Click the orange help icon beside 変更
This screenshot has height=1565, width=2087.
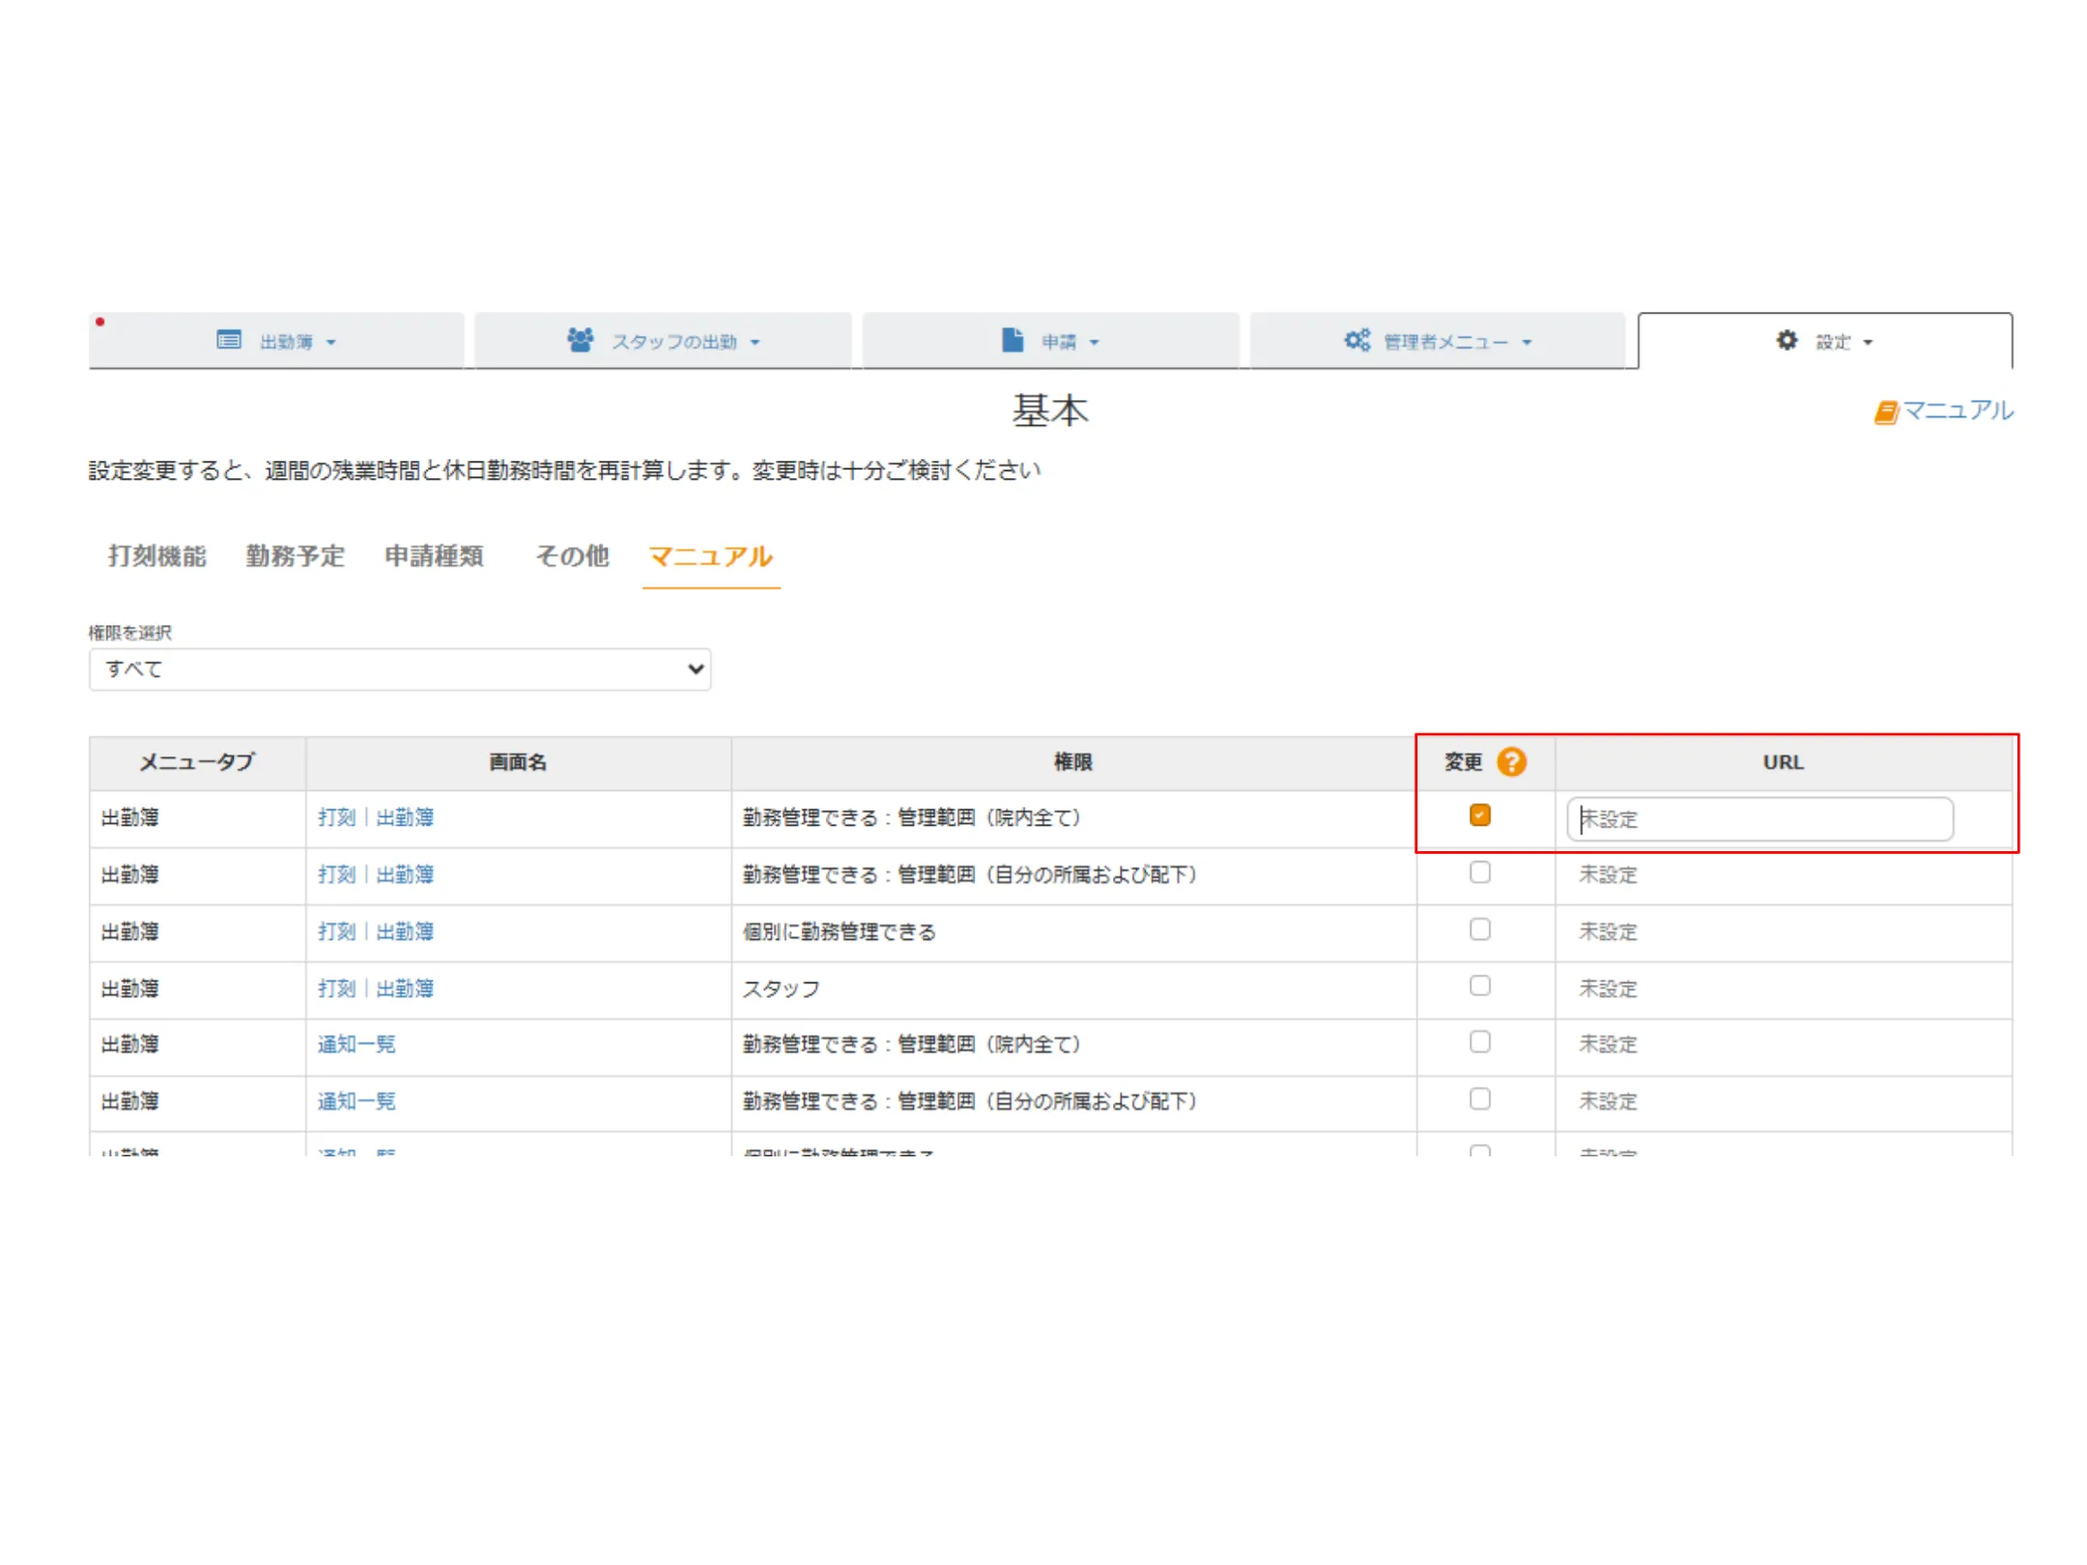(x=1511, y=762)
